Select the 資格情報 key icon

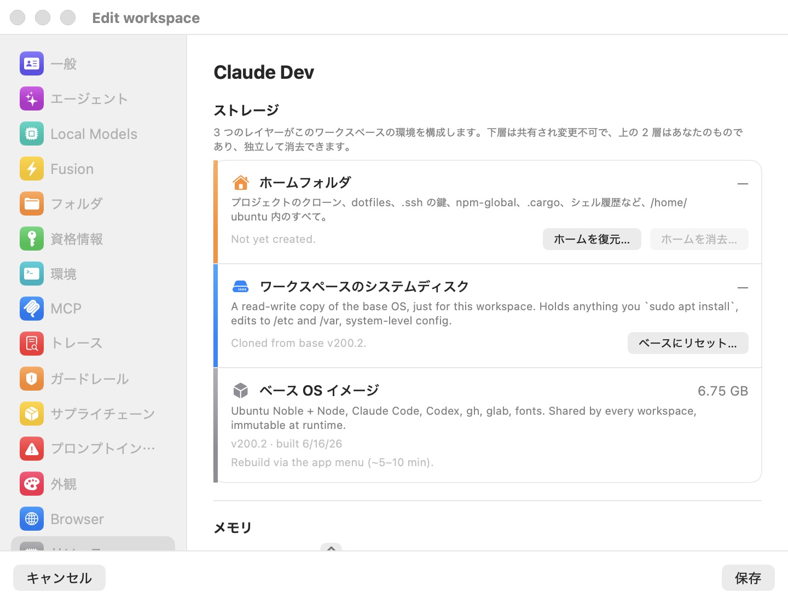click(x=32, y=239)
